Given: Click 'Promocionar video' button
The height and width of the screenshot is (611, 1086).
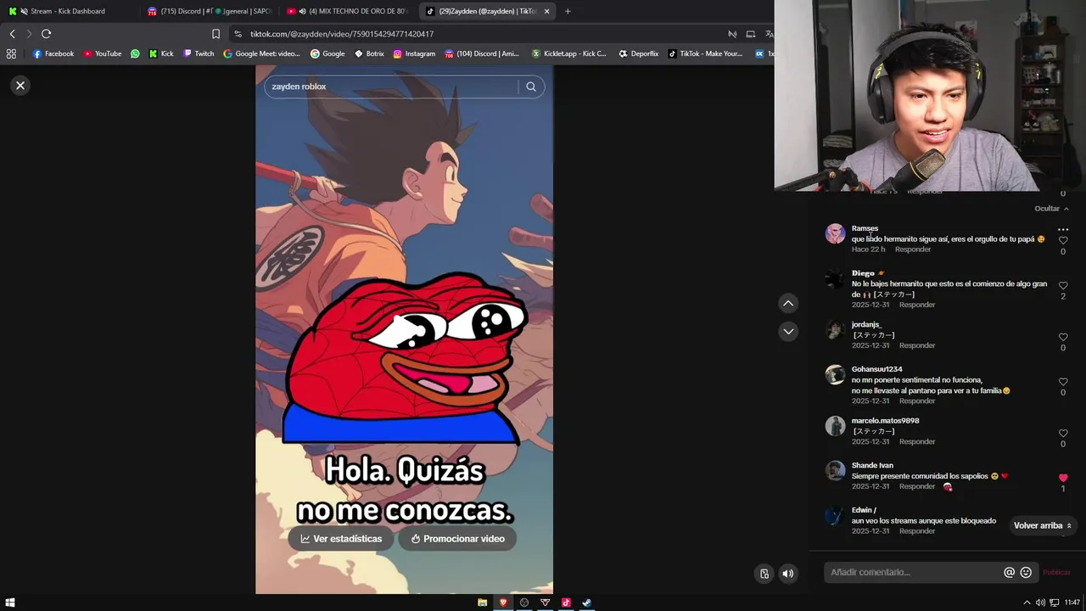Looking at the screenshot, I should coord(457,539).
